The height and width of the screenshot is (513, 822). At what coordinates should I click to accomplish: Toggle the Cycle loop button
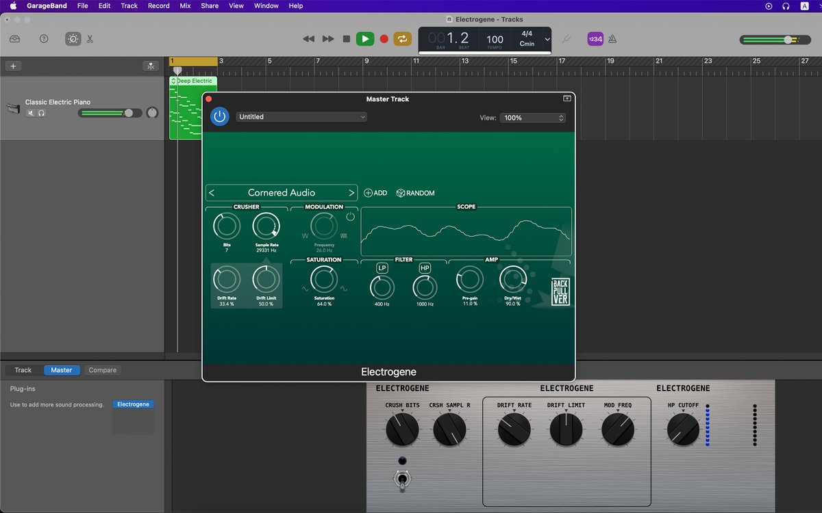tap(402, 39)
